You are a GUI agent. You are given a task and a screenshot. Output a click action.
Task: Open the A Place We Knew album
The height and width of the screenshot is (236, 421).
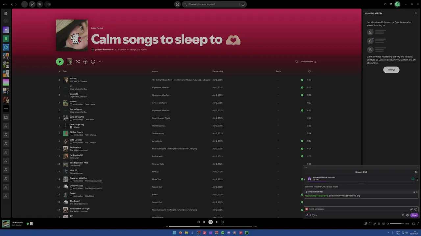pos(160,103)
